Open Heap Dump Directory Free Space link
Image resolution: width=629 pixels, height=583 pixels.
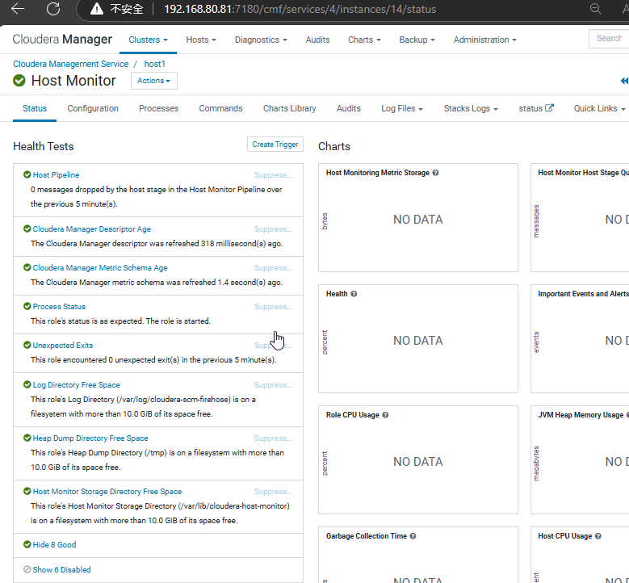90,438
